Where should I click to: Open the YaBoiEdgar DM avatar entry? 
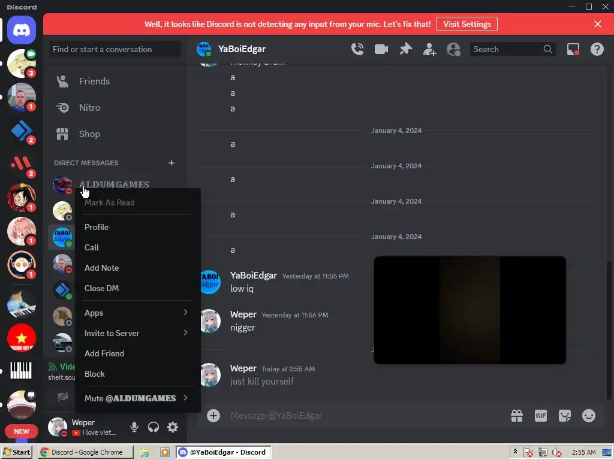[x=62, y=237]
